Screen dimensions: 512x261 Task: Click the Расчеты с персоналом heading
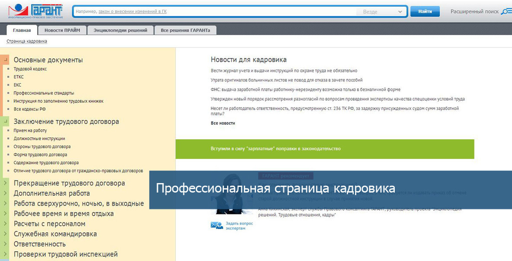pyautogui.click(x=49, y=224)
